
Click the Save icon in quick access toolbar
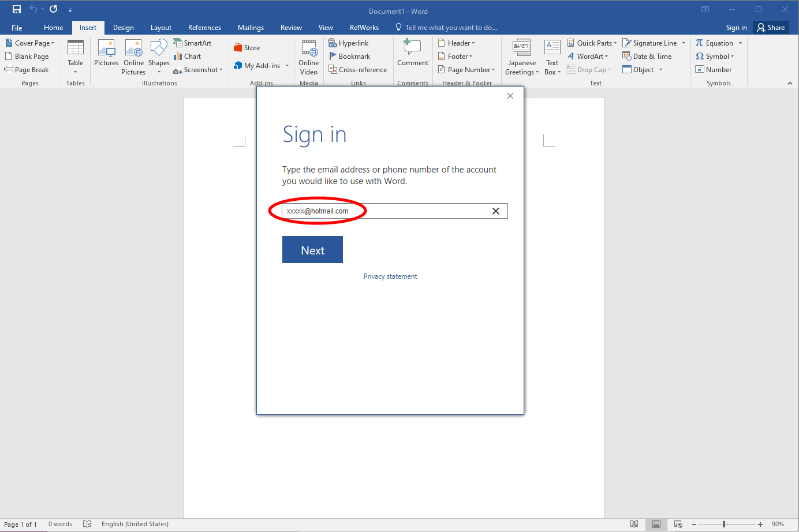coord(17,9)
